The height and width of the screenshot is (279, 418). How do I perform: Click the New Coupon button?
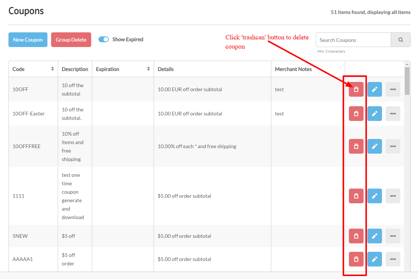click(28, 40)
